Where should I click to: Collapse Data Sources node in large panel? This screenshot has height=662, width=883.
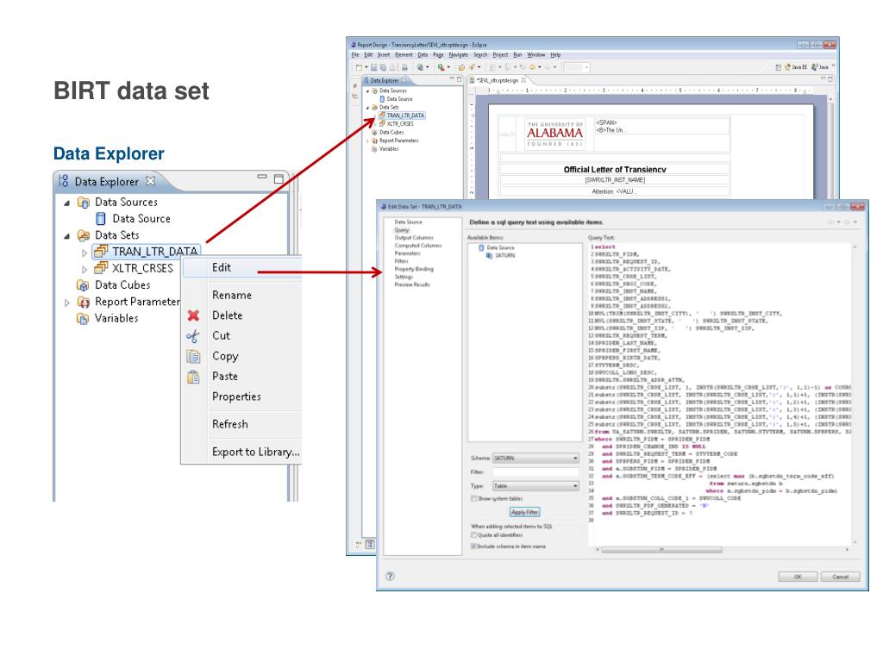point(67,203)
